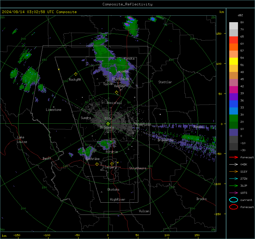Click the Vulcan town label
This screenshot has width=255, height=239.
(x=144, y=211)
